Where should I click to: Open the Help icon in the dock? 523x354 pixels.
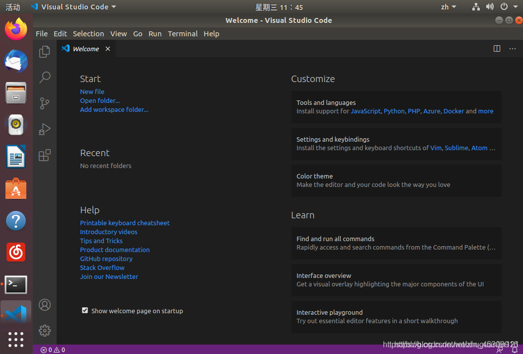point(16,221)
